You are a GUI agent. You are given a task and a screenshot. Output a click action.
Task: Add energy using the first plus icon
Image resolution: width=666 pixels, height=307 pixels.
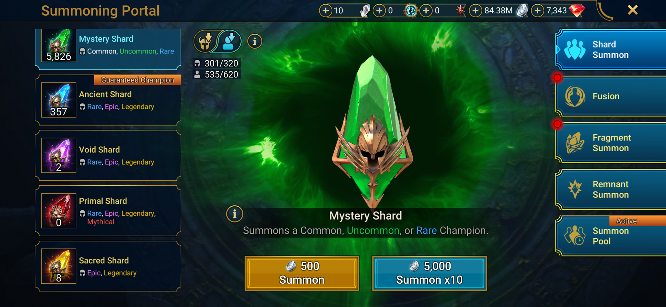point(326,10)
